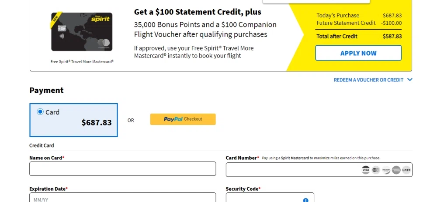The image size is (437, 202).
Task: Open the Redeem a Voucher or Credit link
Action: (368, 80)
